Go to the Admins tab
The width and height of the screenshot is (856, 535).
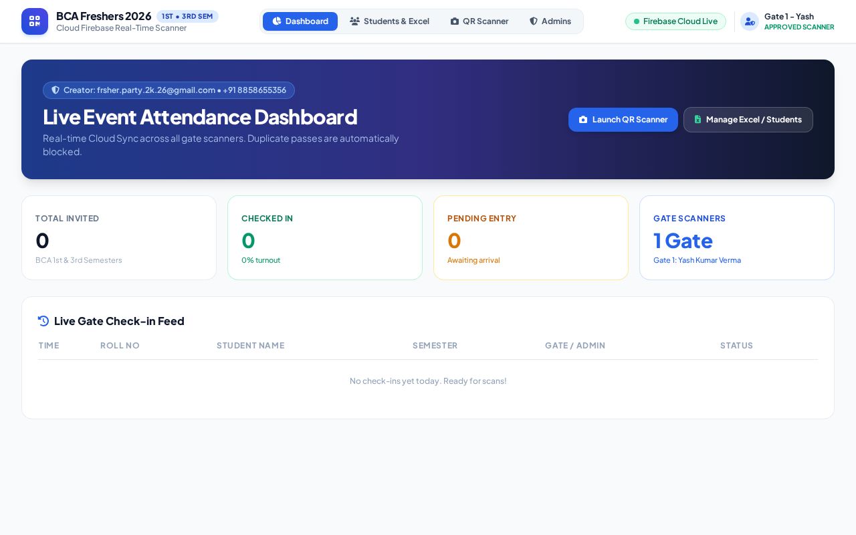(550, 21)
